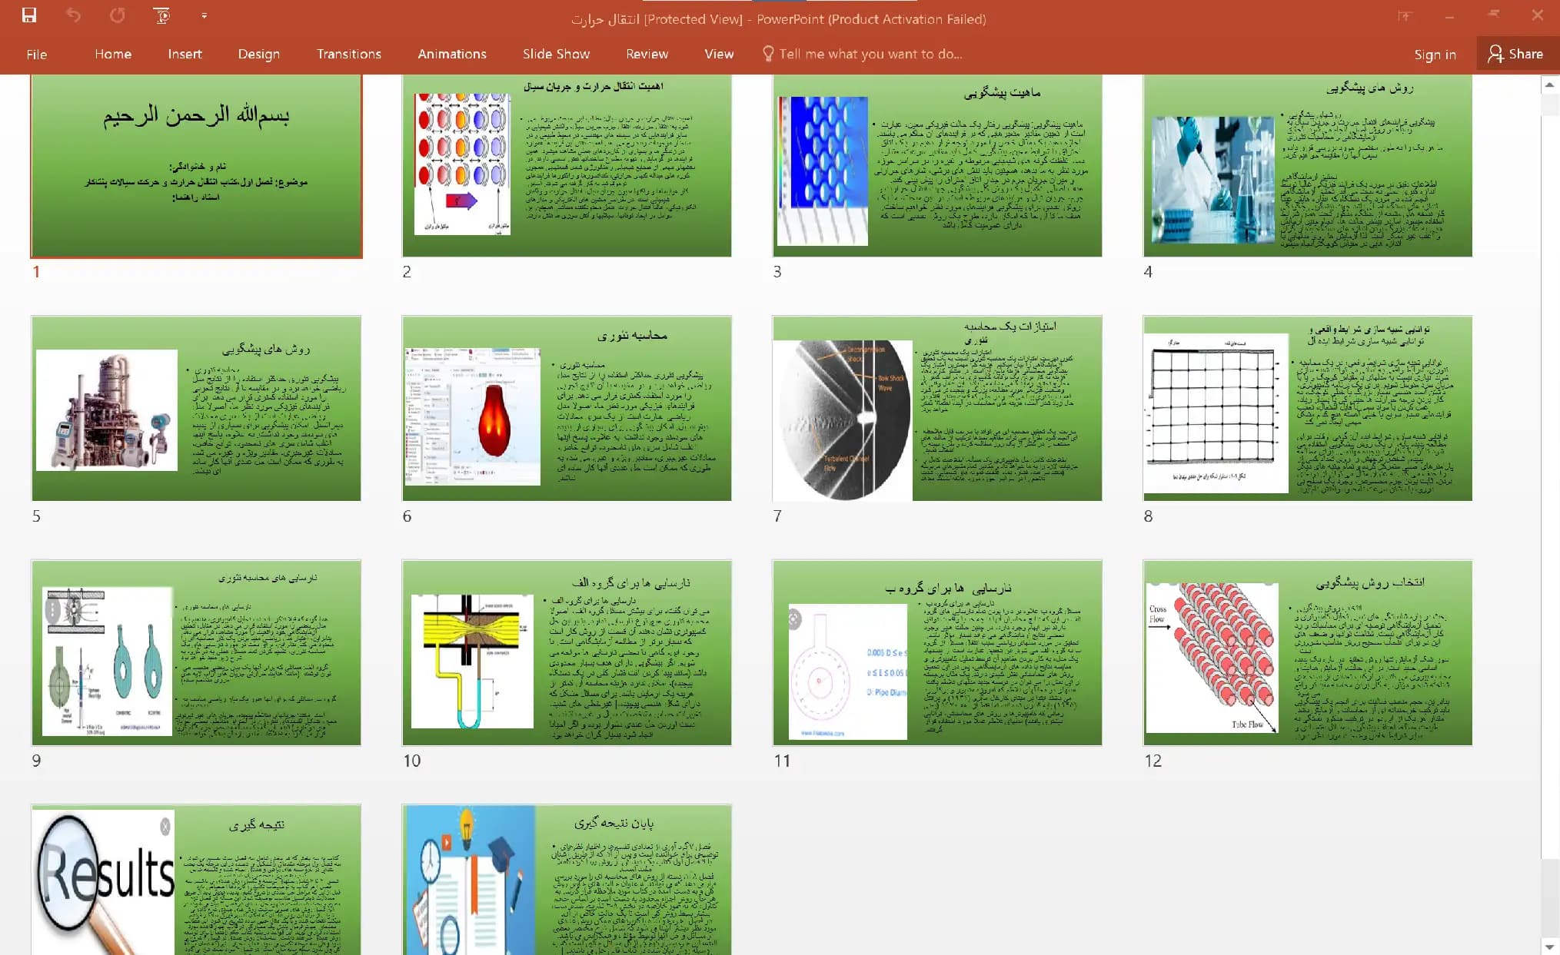Select slide 2 thumbnail

[x=567, y=165]
